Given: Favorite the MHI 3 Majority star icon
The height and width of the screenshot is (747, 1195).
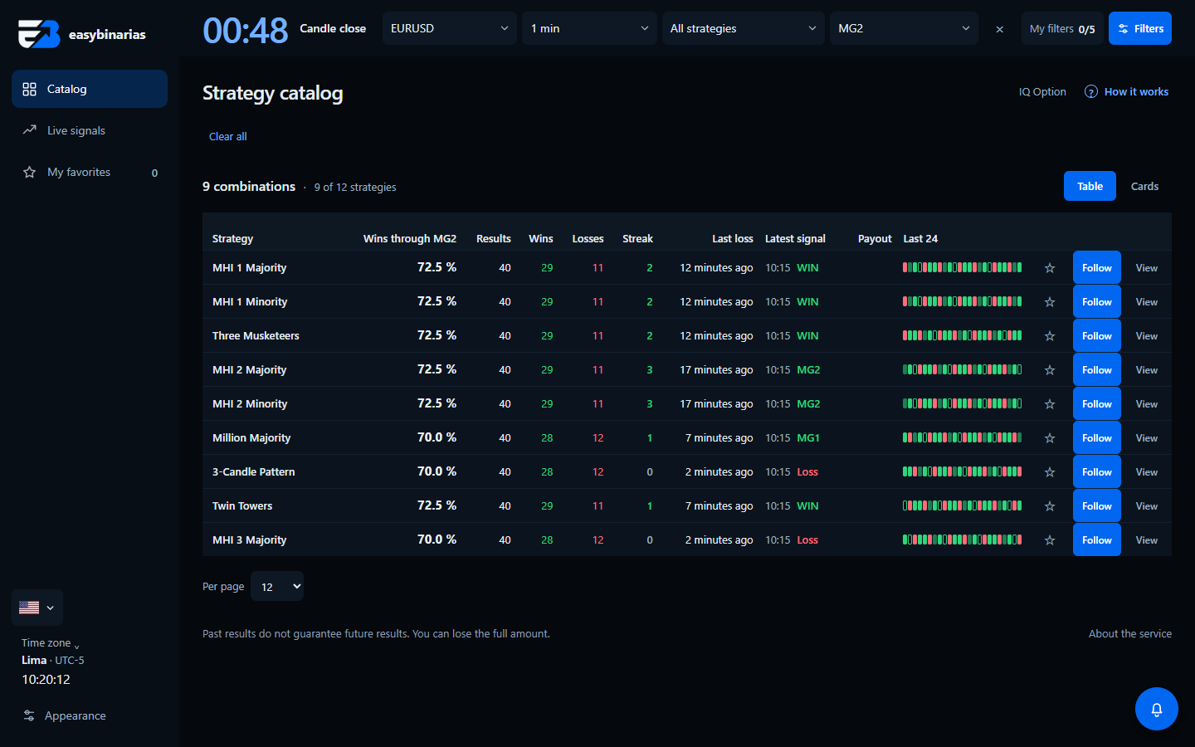Looking at the screenshot, I should 1050,540.
